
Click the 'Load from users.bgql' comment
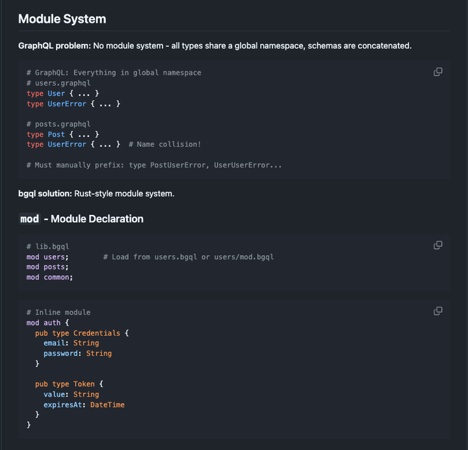[x=188, y=257]
